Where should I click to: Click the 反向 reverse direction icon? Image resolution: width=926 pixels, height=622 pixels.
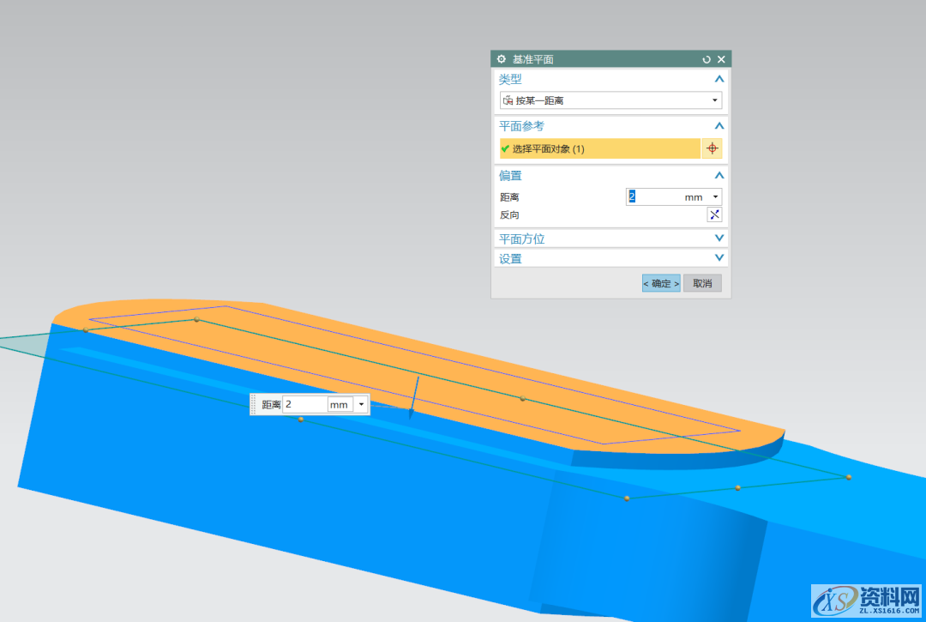click(713, 214)
